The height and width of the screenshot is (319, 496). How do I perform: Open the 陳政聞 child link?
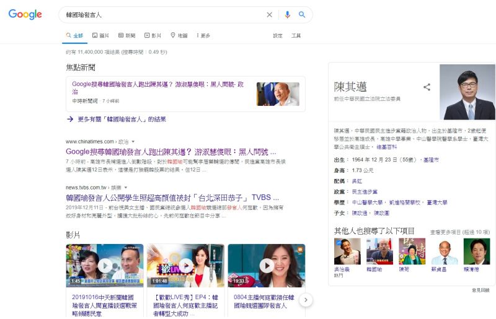tap(381, 213)
